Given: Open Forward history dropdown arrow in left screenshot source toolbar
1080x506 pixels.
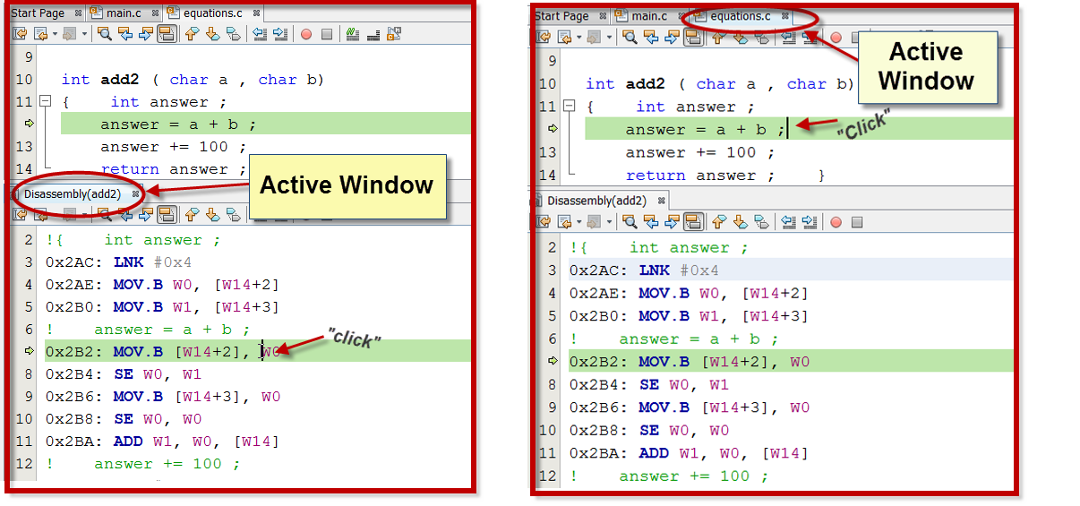Looking at the screenshot, I should click(x=84, y=34).
